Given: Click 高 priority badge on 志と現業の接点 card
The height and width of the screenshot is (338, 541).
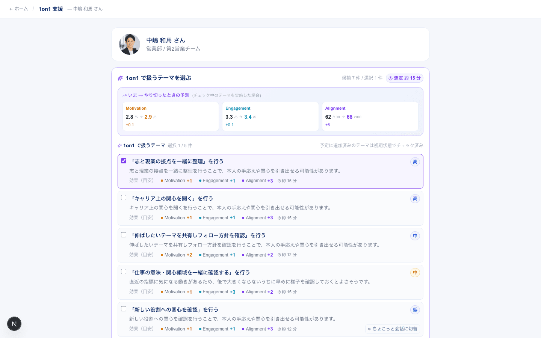Looking at the screenshot, I should [415, 162].
